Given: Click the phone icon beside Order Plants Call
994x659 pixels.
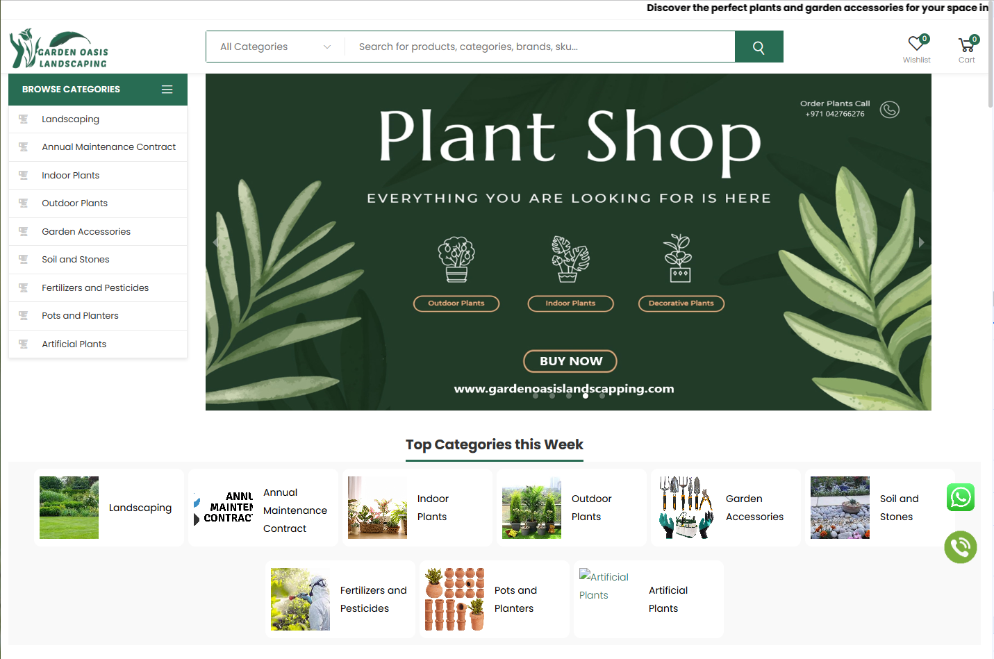Looking at the screenshot, I should pos(890,110).
